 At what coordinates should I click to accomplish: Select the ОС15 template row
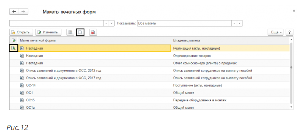pos(150,100)
